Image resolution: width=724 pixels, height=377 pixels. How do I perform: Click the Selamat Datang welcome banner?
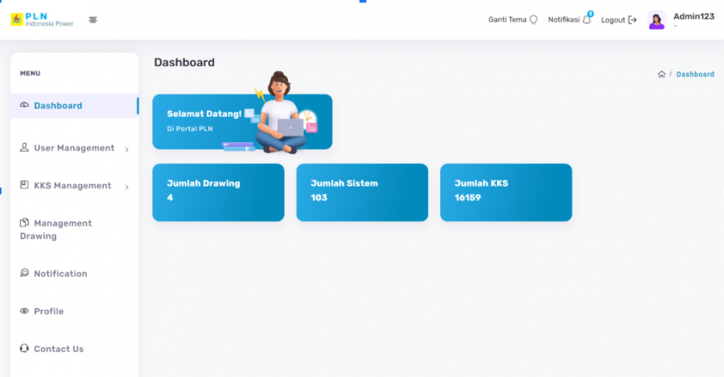coord(242,122)
